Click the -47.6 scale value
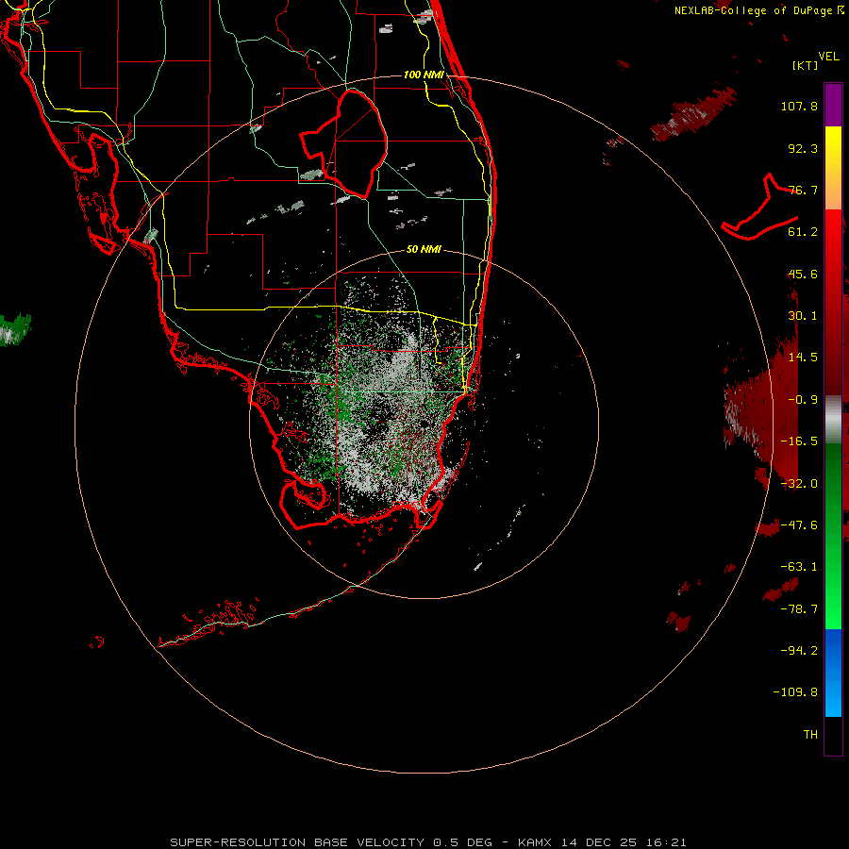The width and height of the screenshot is (849, 849). tap(799, 525)
